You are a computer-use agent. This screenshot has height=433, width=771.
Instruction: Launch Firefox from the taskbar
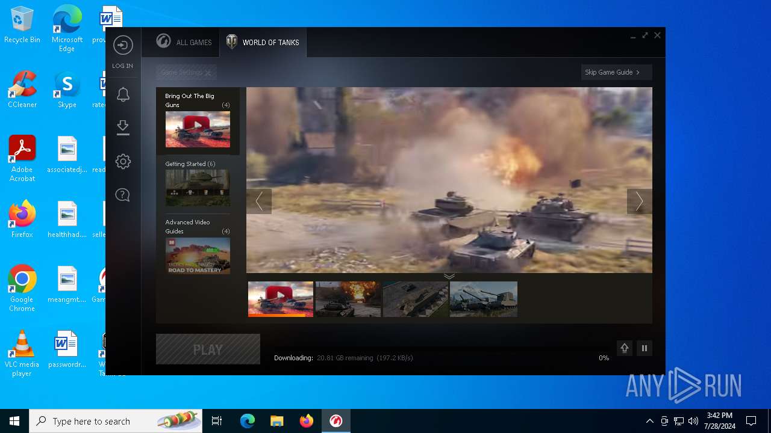coord(306,421)
